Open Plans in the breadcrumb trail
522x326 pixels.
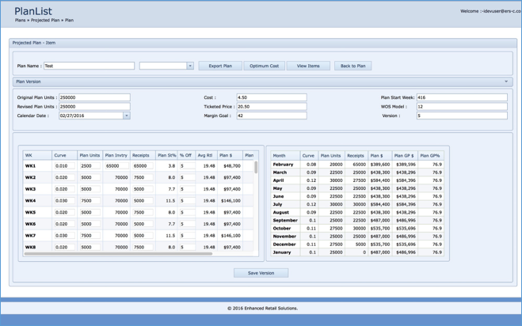[21, 21]
